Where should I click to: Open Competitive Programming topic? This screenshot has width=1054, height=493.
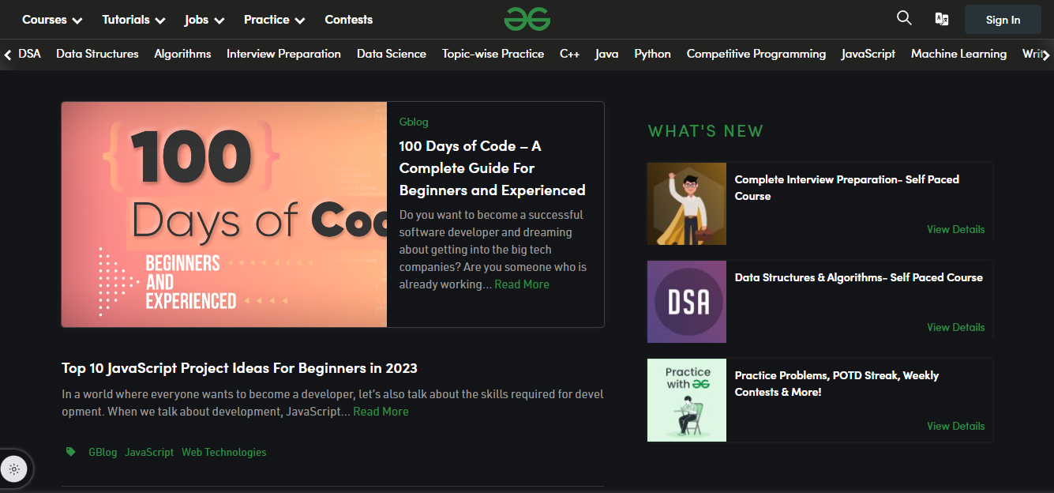(x=756, y=54)
